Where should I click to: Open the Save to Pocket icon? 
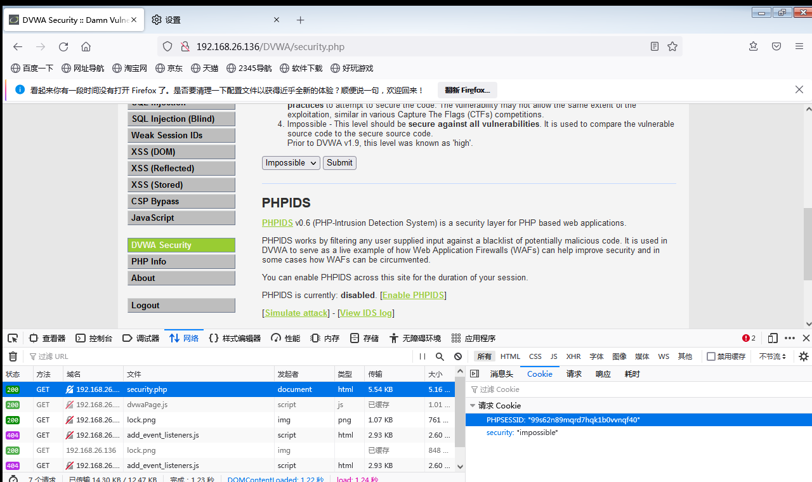[x=776, y=46]
